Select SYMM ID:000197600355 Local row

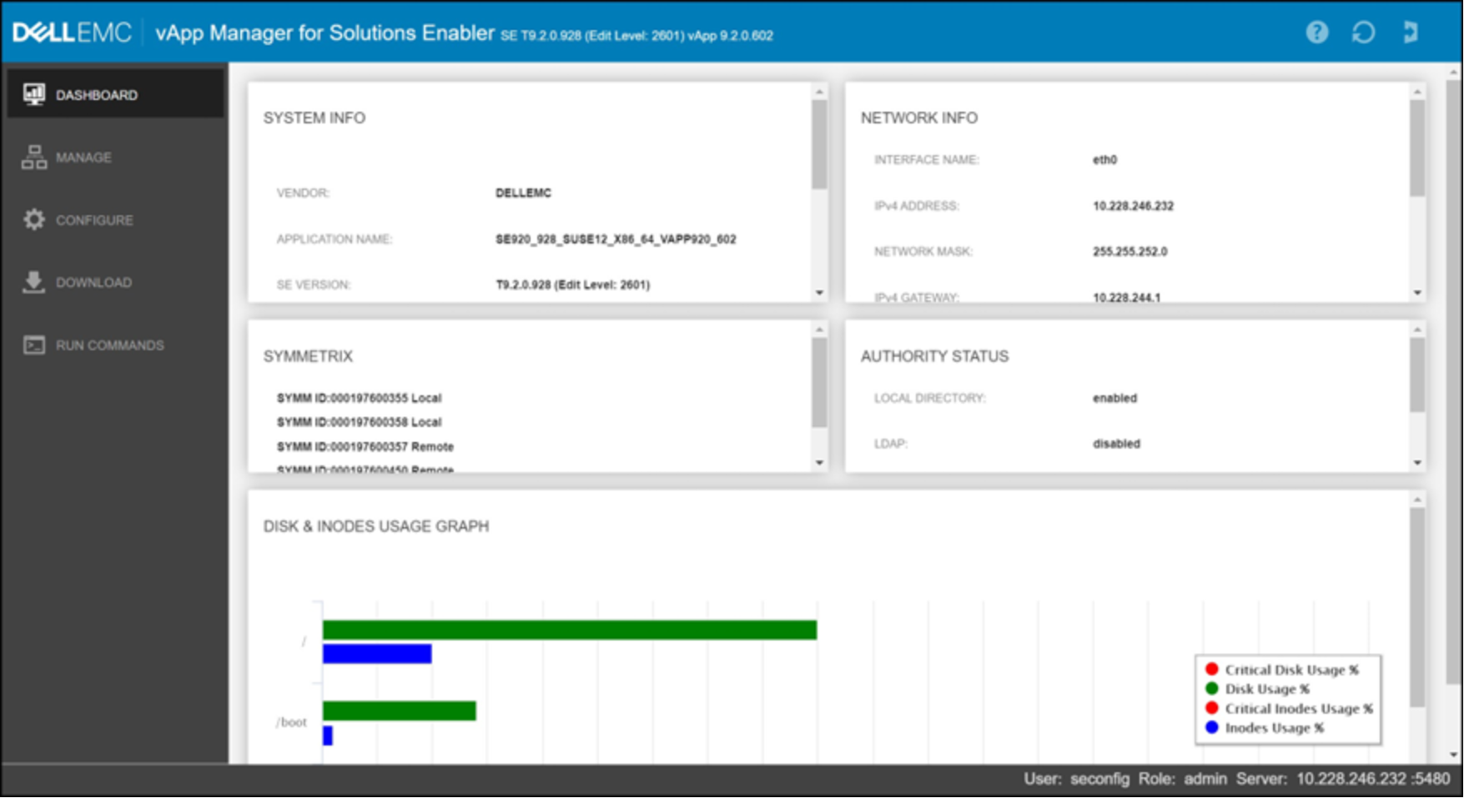pos(360,398)
